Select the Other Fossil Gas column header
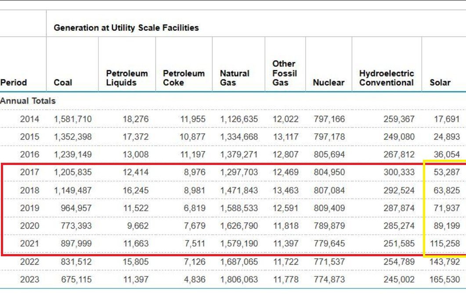This screenshot has height=294, width=466. click(284, 73)
